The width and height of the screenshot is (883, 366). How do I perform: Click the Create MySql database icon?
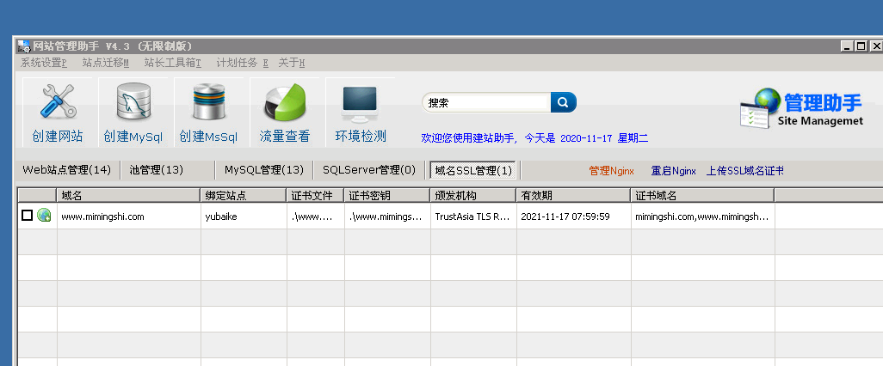[x=133, y=101]
